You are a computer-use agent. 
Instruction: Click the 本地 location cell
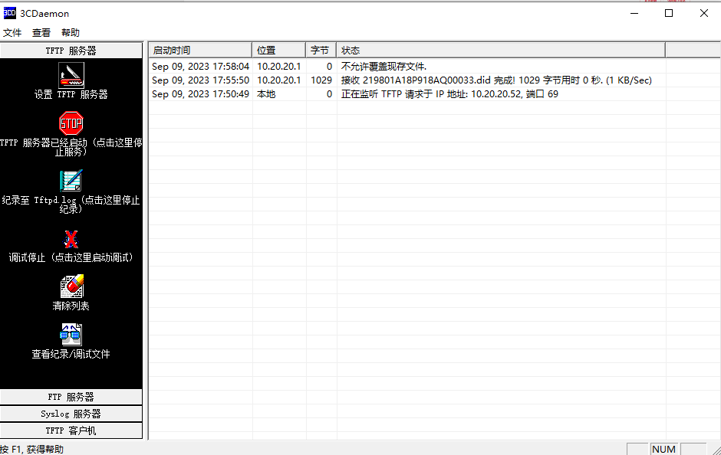266,94
